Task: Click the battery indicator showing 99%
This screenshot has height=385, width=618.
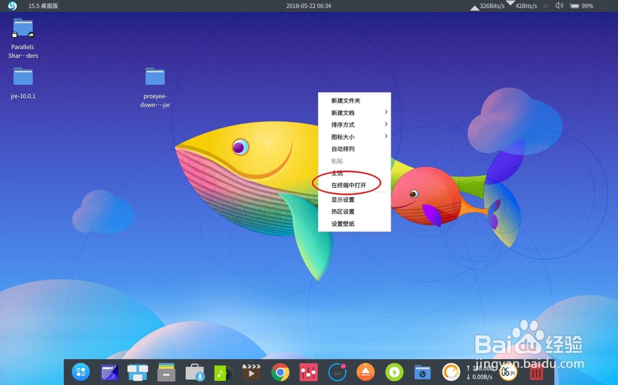Action: point(582,6)
